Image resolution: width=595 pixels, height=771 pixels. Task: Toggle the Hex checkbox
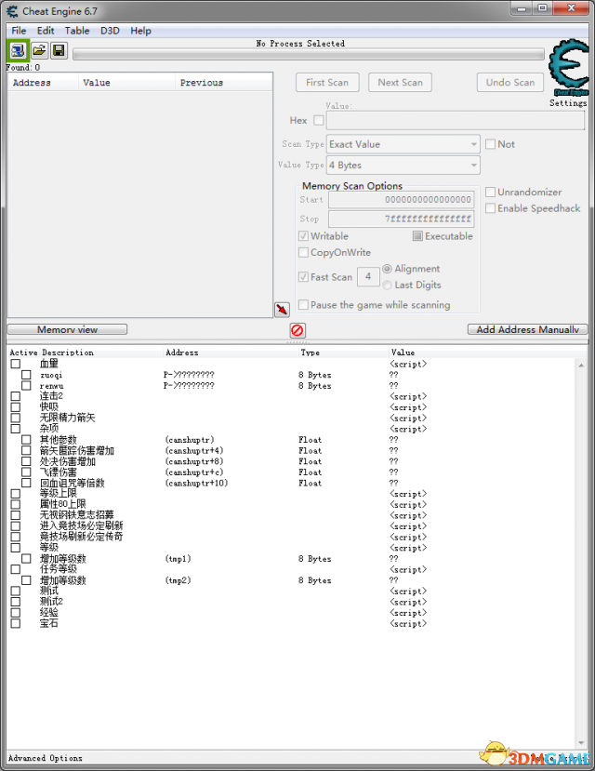click(318, 120)
